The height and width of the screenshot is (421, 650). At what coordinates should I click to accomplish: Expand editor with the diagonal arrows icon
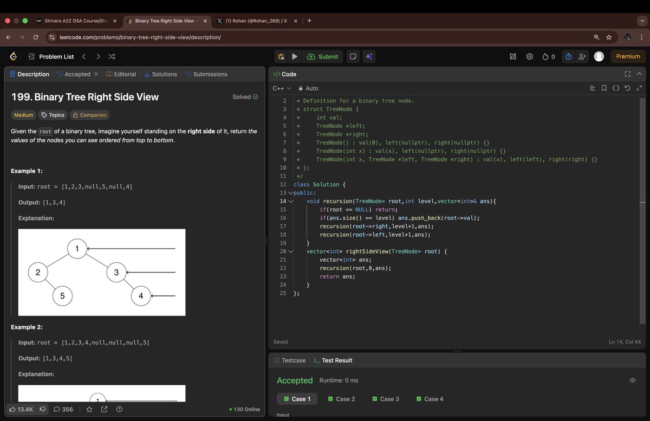[x=639, y=88]
